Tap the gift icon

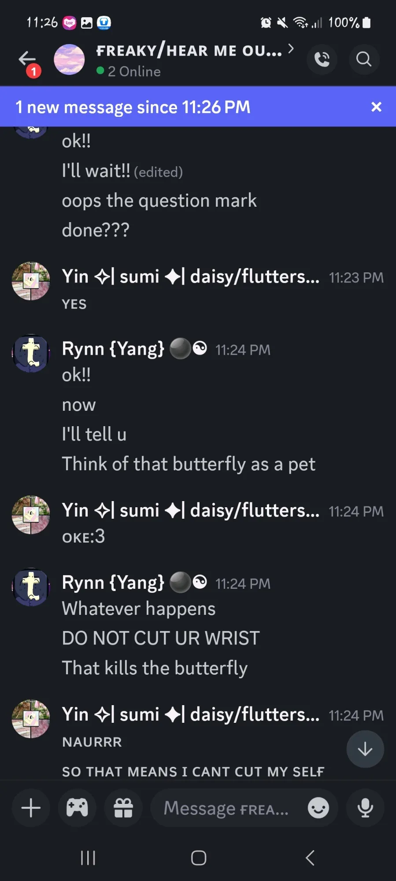[123, 808]
